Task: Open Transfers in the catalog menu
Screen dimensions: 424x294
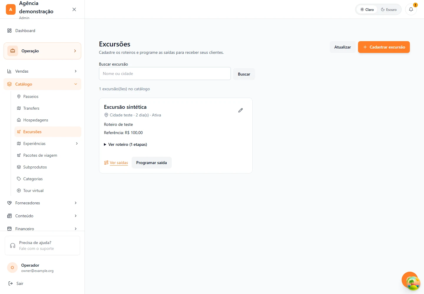Action: coord(48,108)
